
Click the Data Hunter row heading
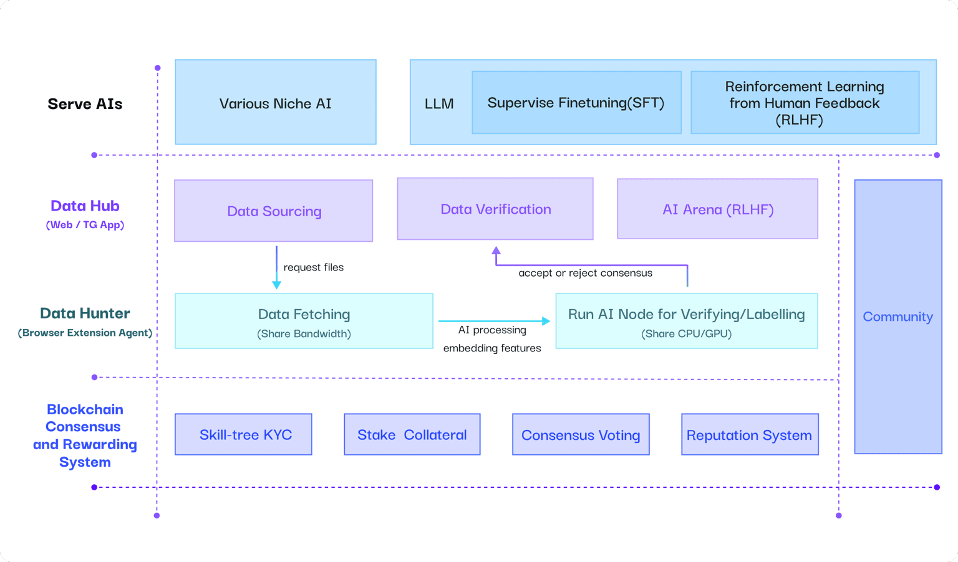(85, 321)
